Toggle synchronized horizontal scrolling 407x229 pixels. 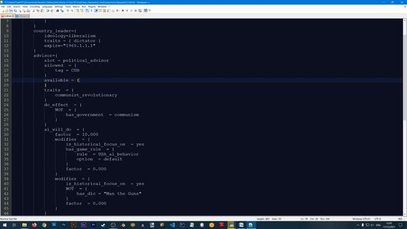[82, 11]
